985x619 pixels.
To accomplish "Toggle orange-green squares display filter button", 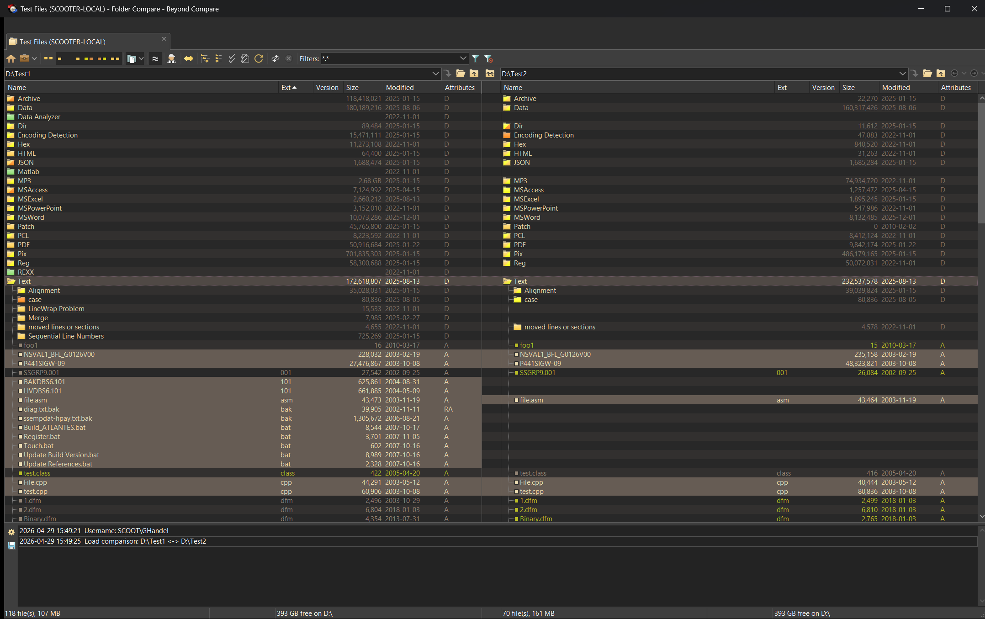I will pyautogui.click(x=102, y=58).
